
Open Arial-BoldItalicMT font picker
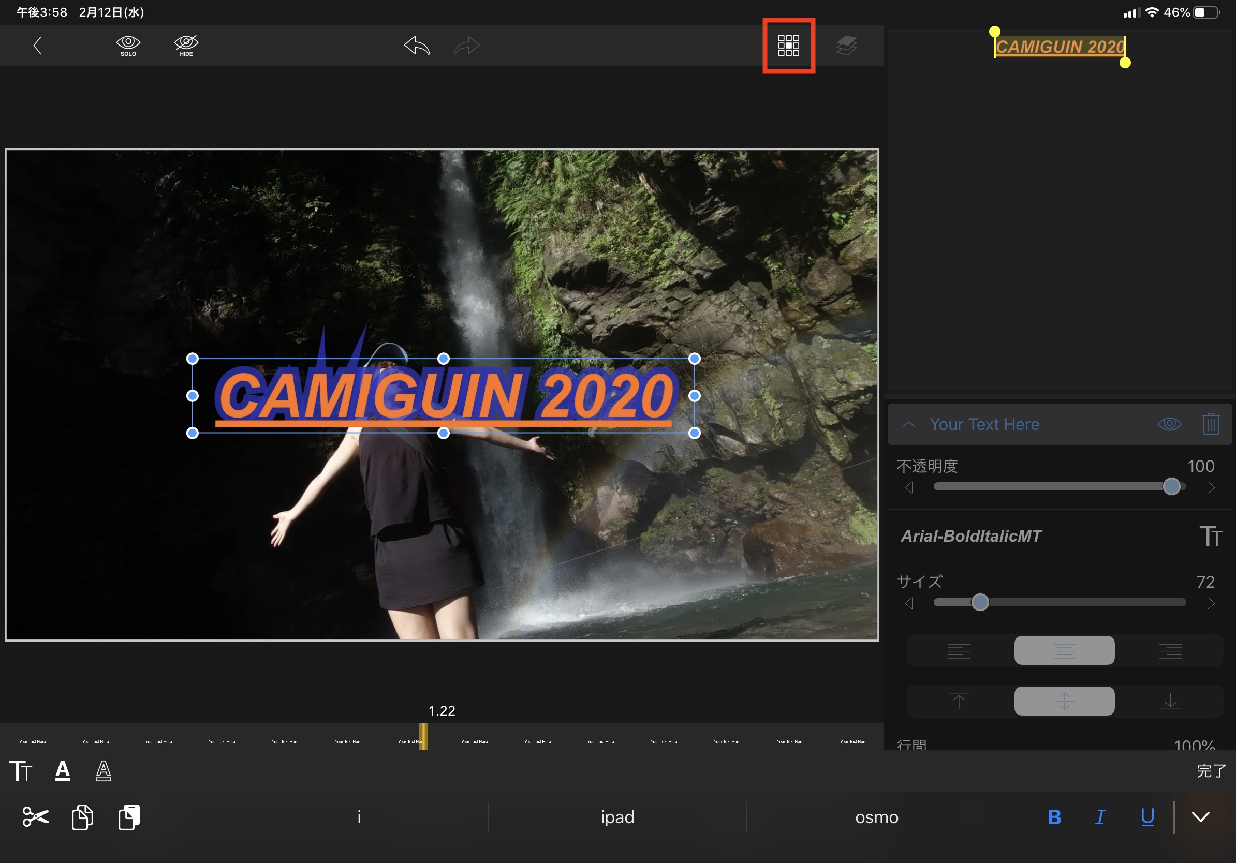pos(971,536)
